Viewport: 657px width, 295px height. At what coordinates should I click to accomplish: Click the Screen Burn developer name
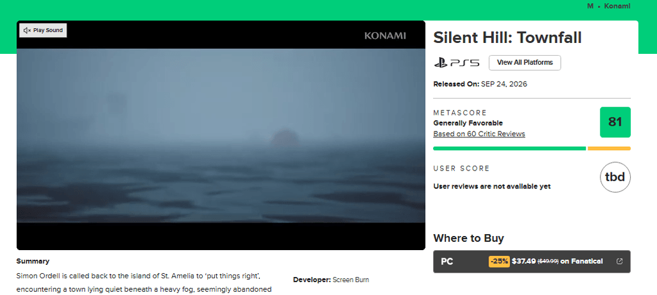point(351,280)
